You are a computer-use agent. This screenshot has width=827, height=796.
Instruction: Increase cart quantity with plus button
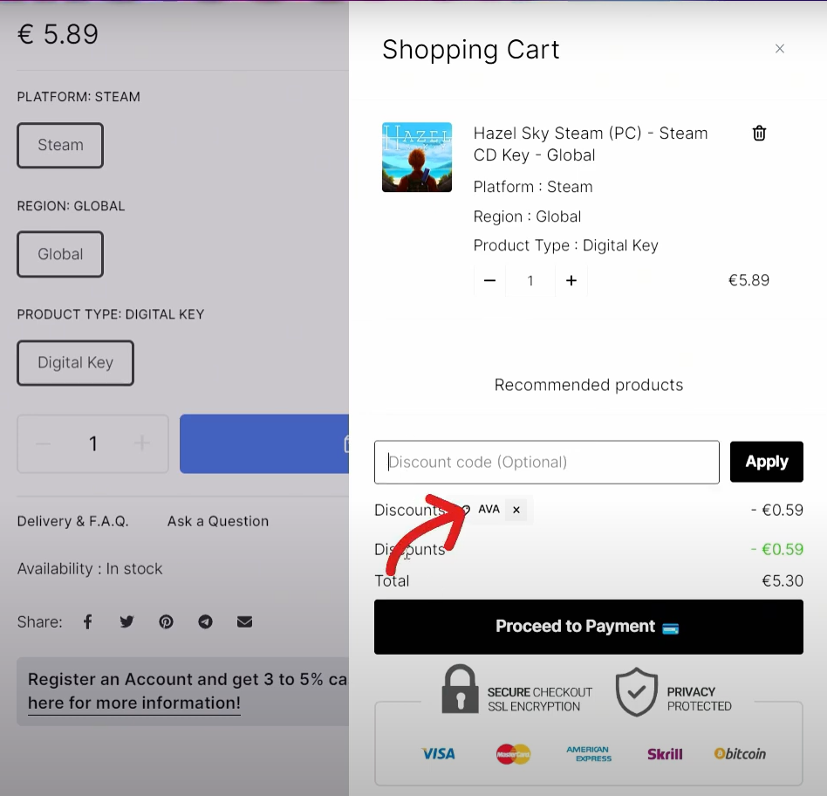tap(571, 280)
